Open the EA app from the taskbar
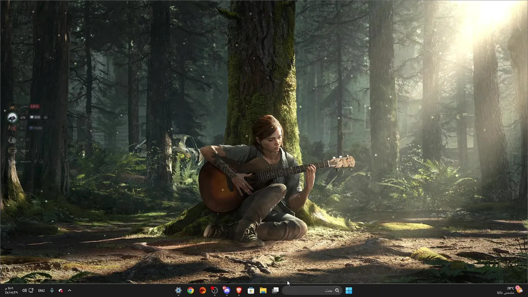This screenshot has width=528, height=297. click(203, 290)
